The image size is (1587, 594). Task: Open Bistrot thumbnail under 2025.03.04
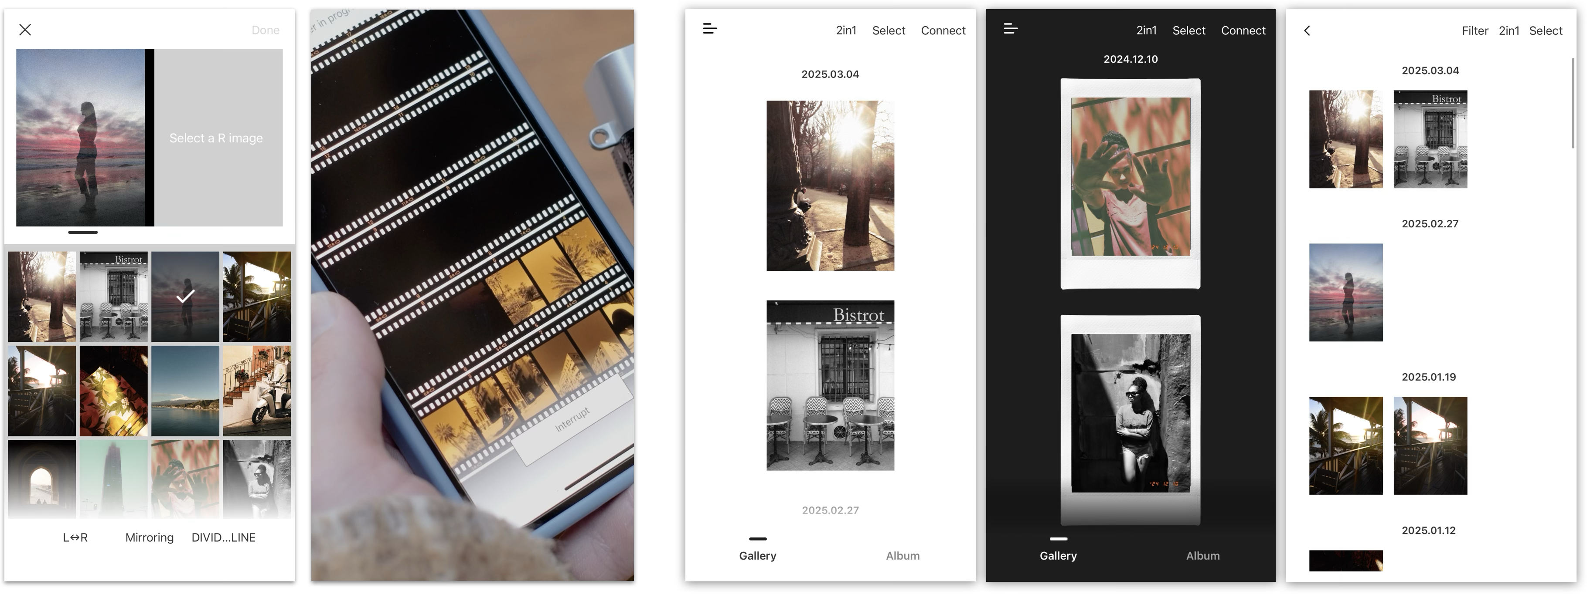click(x=1430, y=139)
